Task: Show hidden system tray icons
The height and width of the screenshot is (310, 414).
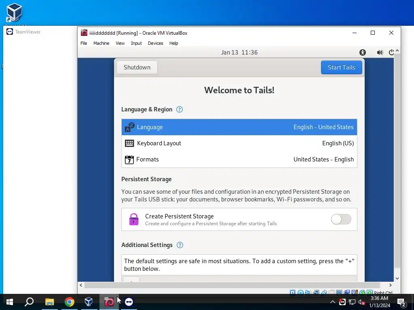Action: (333, 302)
